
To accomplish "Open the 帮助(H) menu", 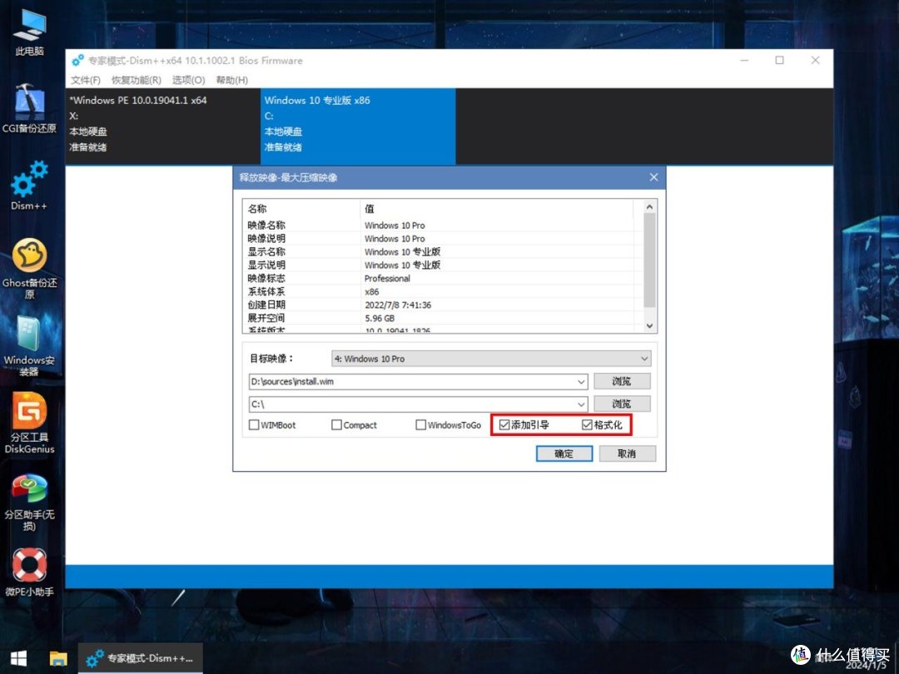I will click(x=232, y=80).
